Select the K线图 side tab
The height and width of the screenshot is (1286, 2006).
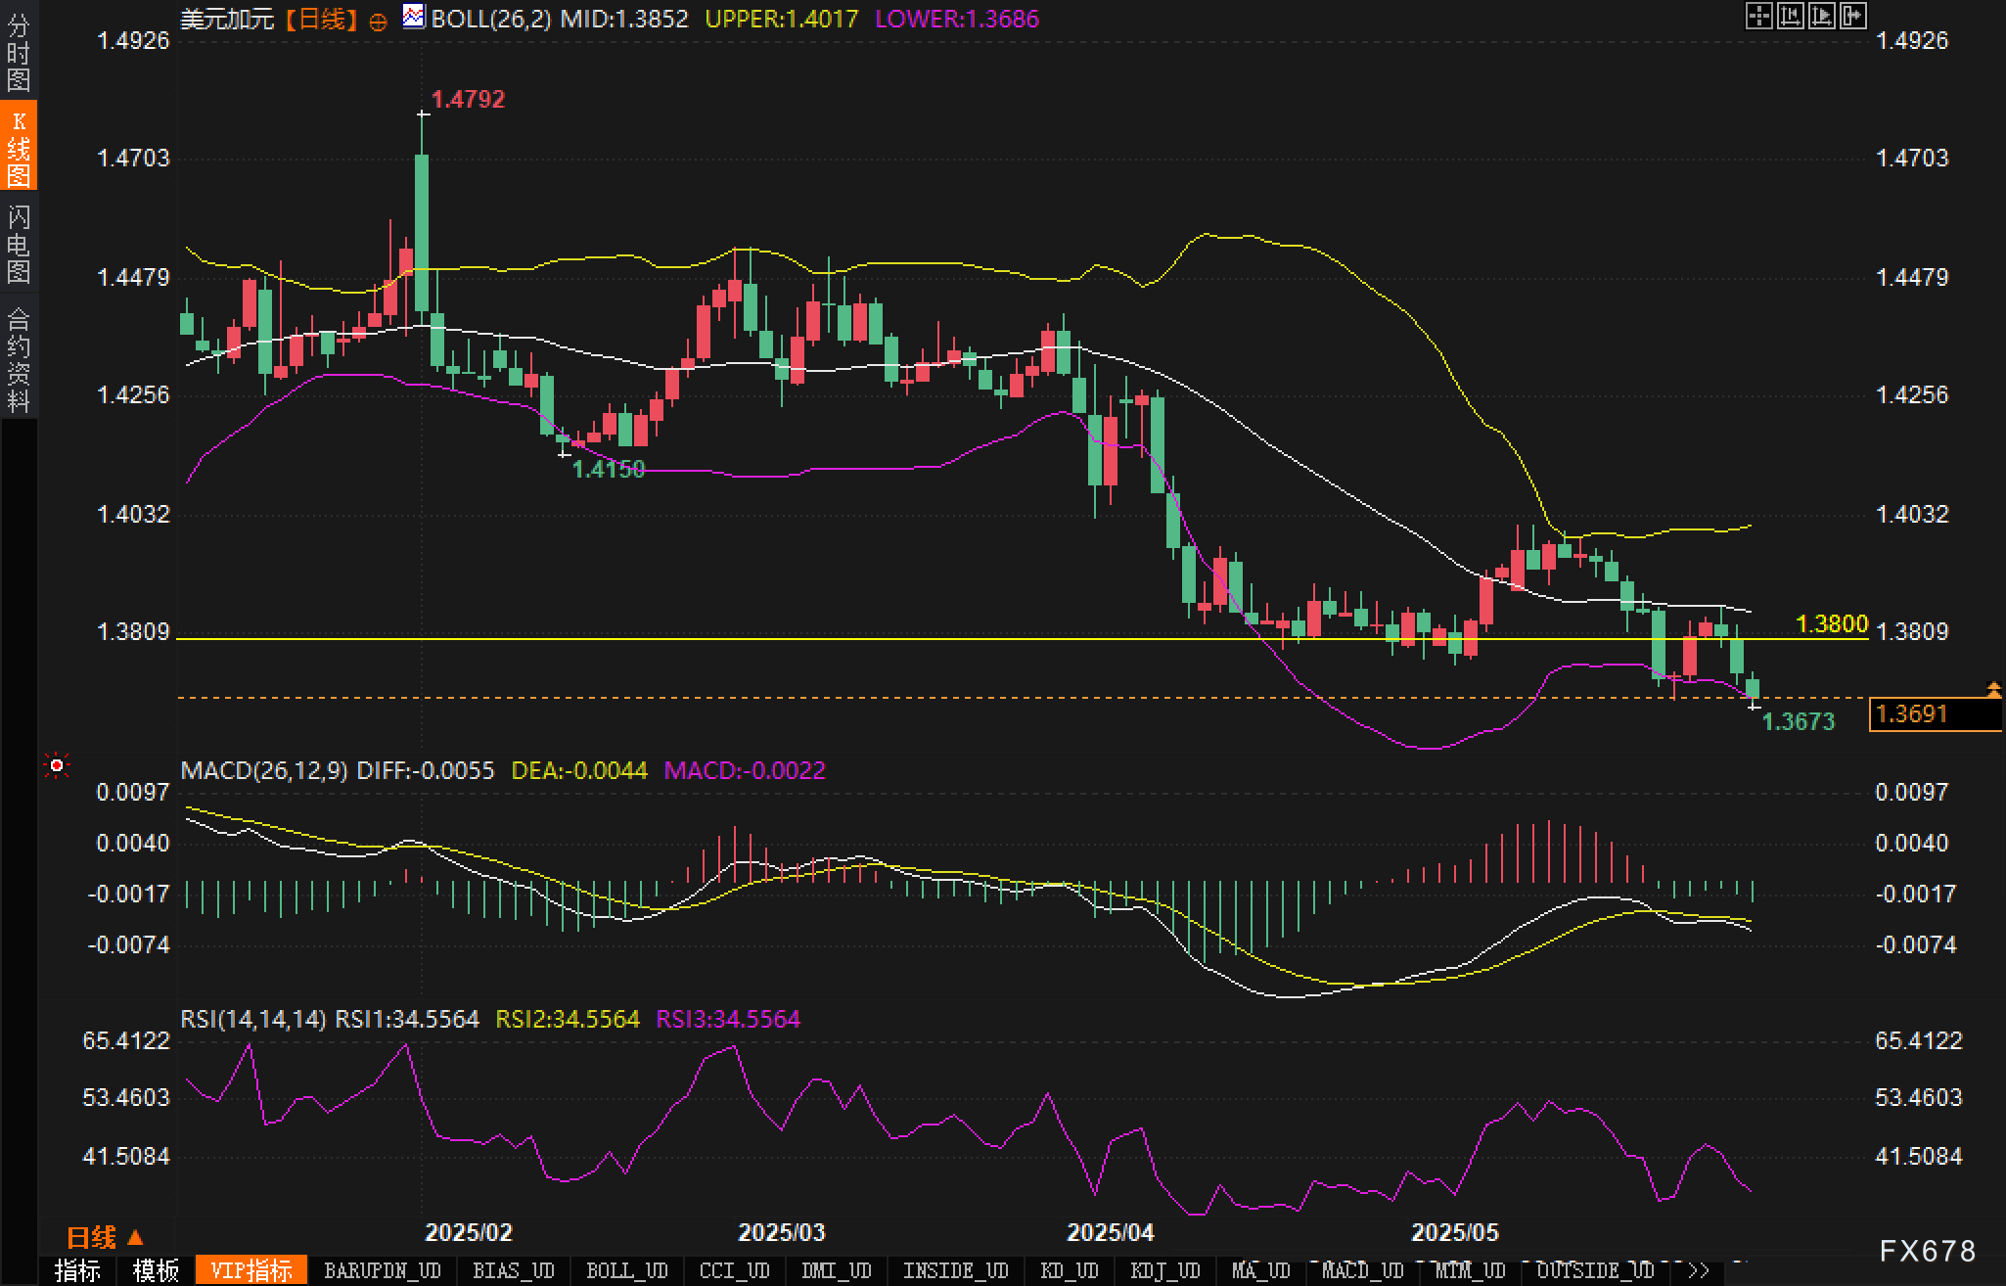point(19,147)
